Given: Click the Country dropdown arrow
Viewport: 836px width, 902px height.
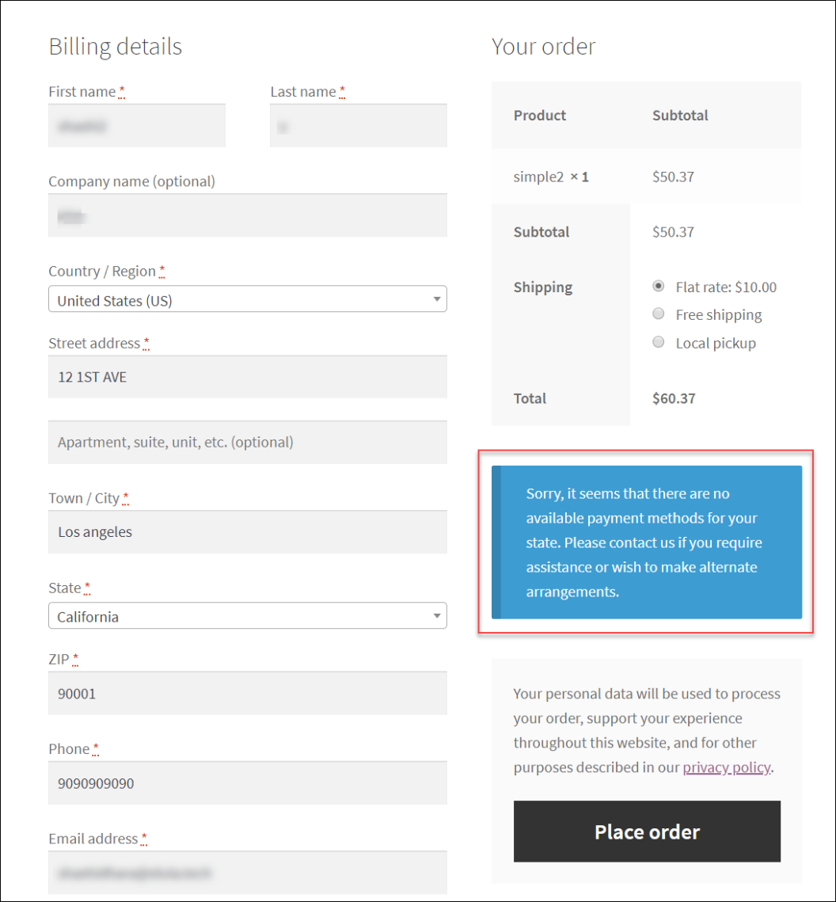Looking at the screenshot, I should (x=436, y=299).
